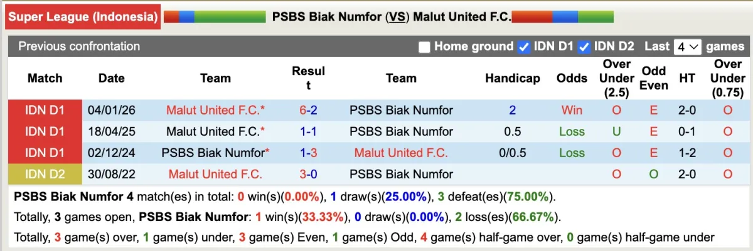Image resolution: width=753 pixels, height=251 pixels.
Task: Click the Handicap column header
Action: tap(512, 78)
